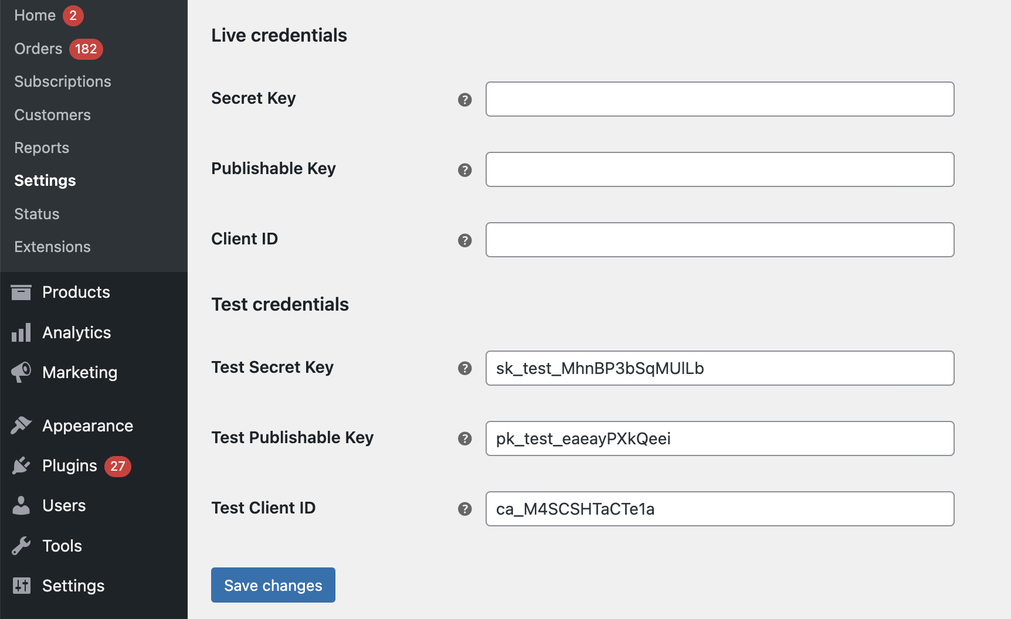Viewport: 1011px width, 619px height.
Task: Click the help icon for Test Publishable Key
Action: (464, 438)
